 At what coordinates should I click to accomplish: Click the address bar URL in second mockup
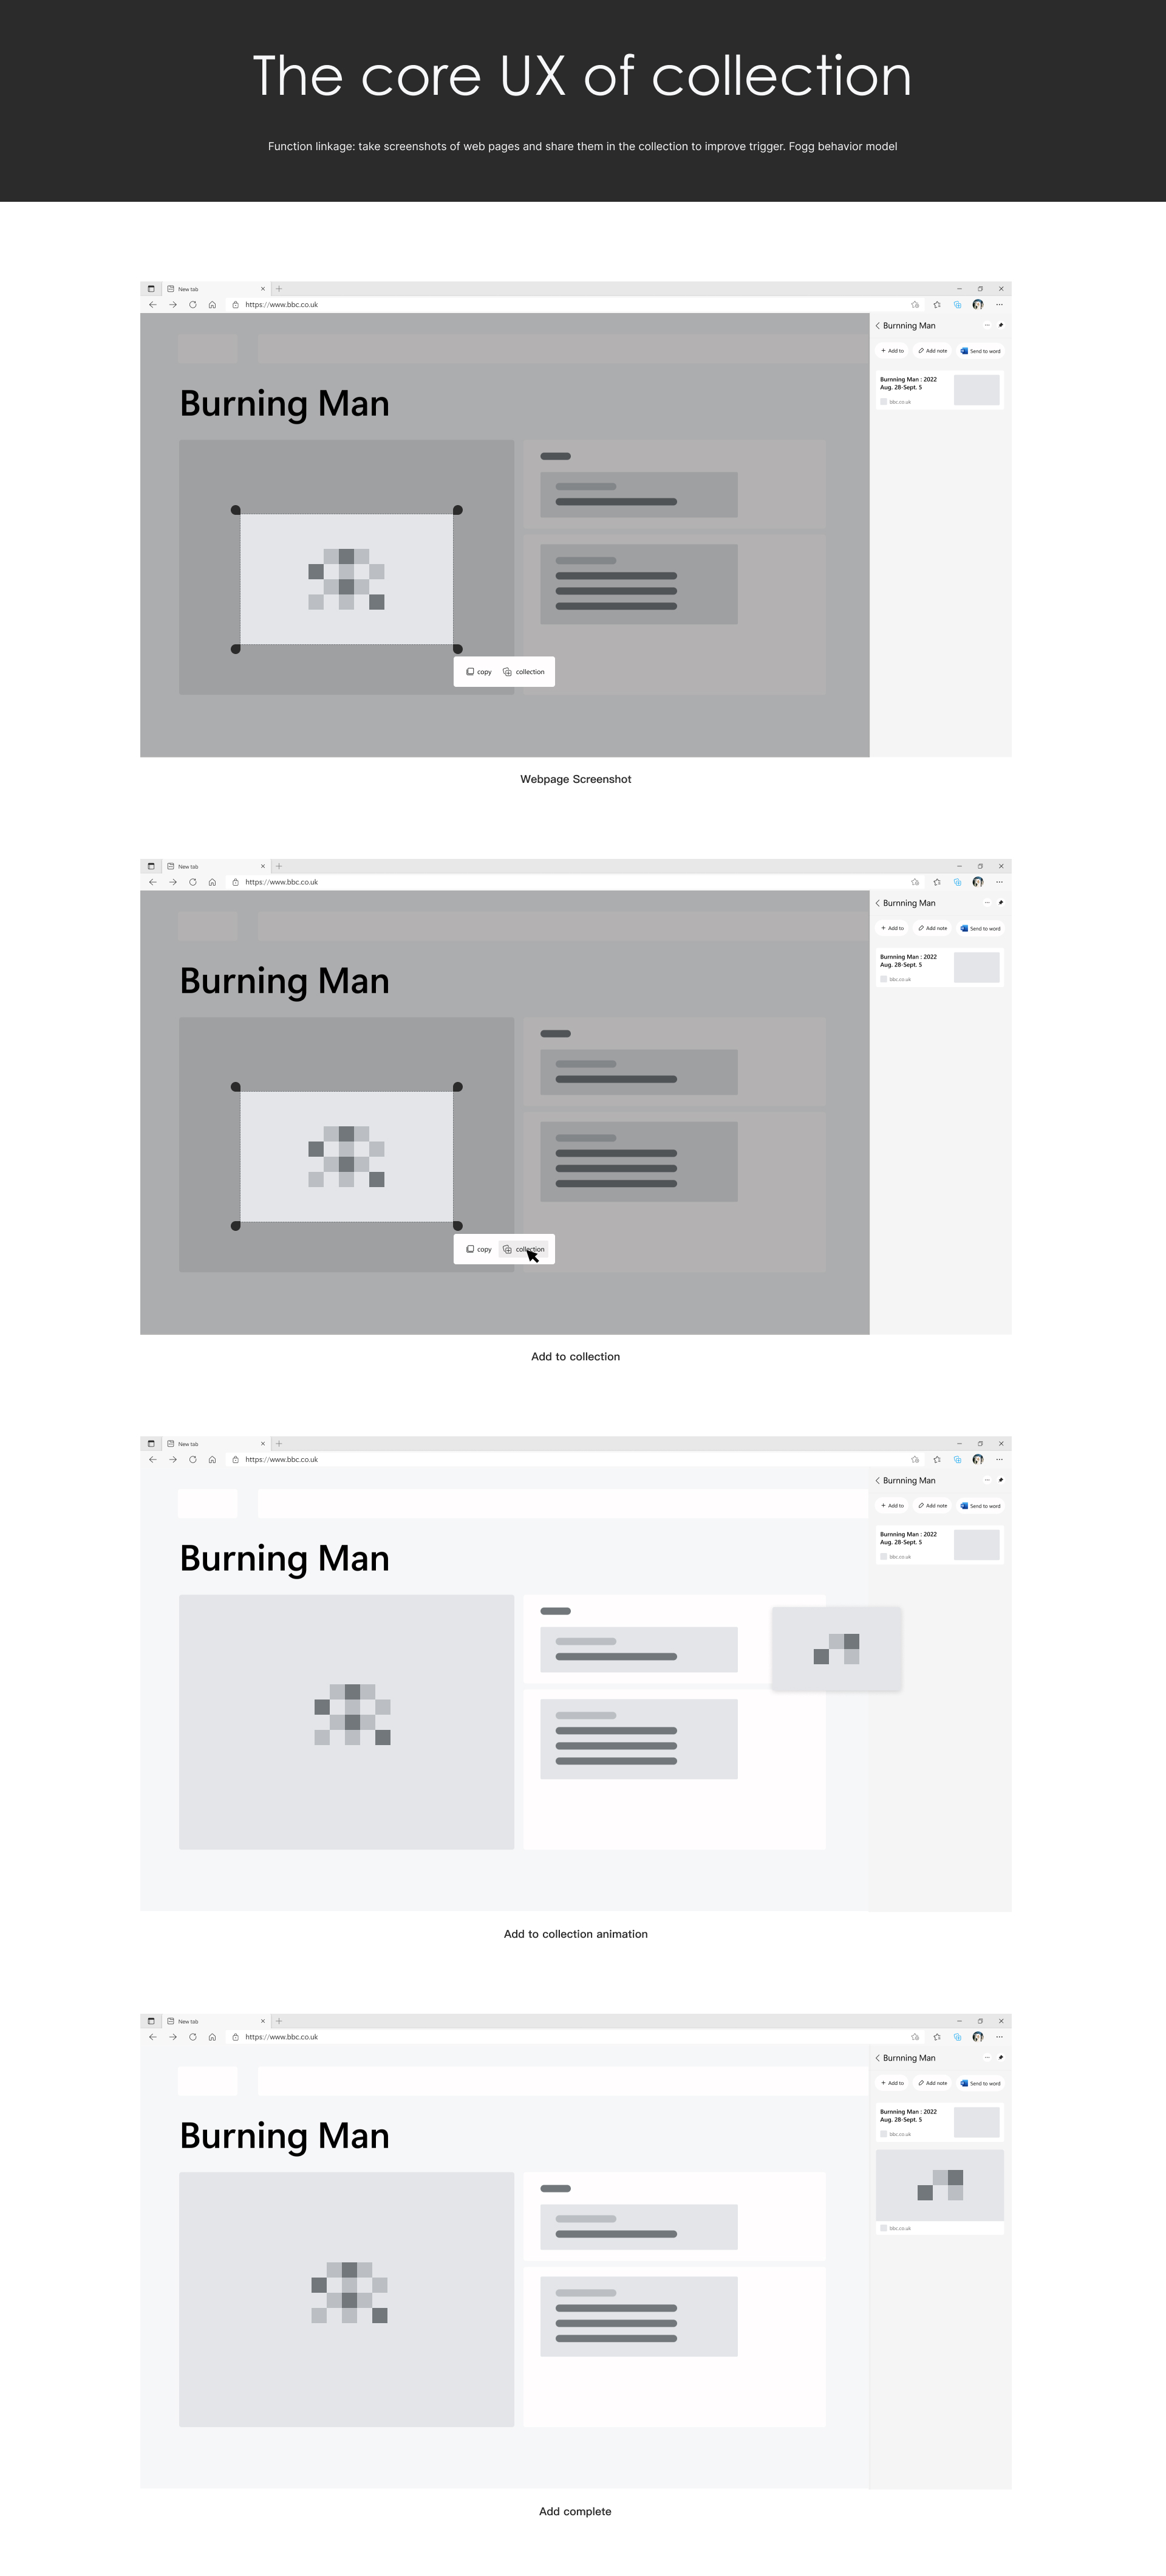tap(282, 882)
